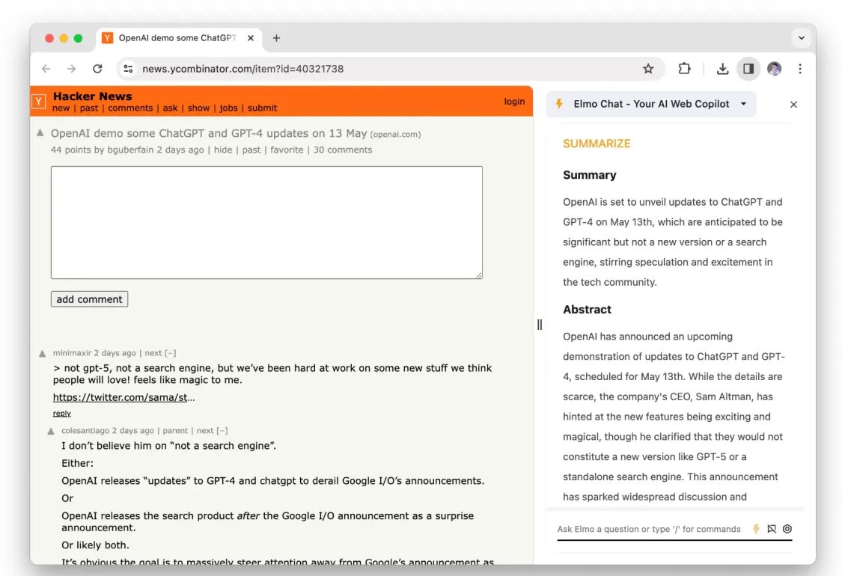The image size is (842, 576).
Task: Click the 'add comment' button
Action: (89, 299)
